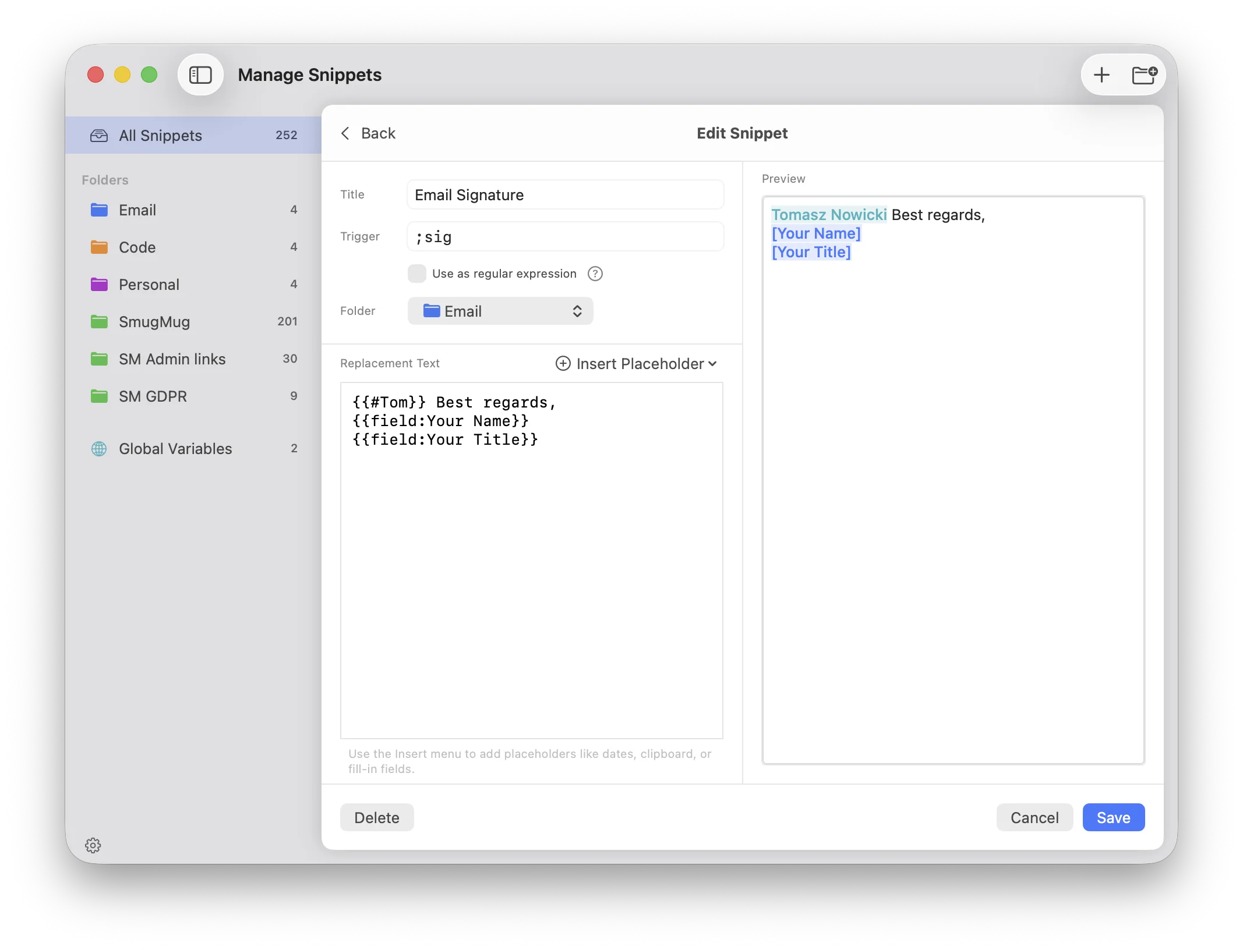1243x950 pixels.
Task: Click the Global Variables globe icon
Action: click(x=98, y=448)
